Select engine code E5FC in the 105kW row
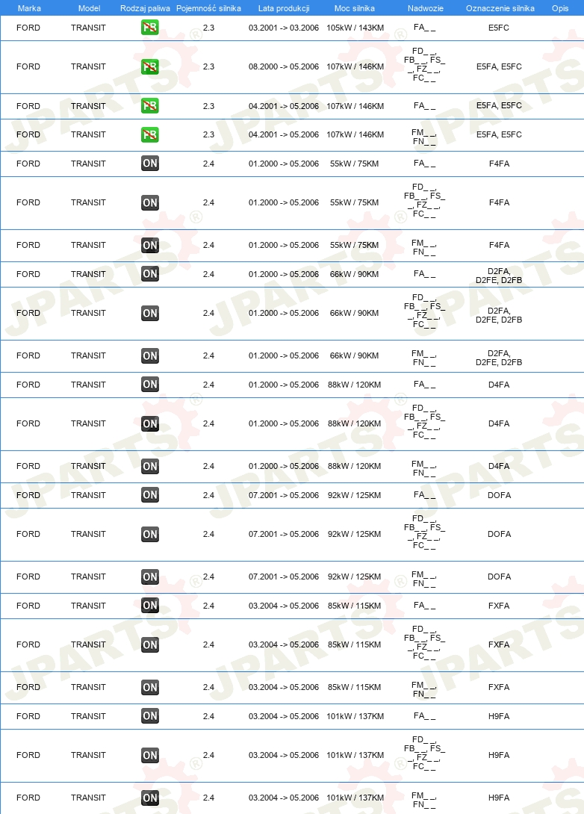584x814 pixels. [499, 28]
